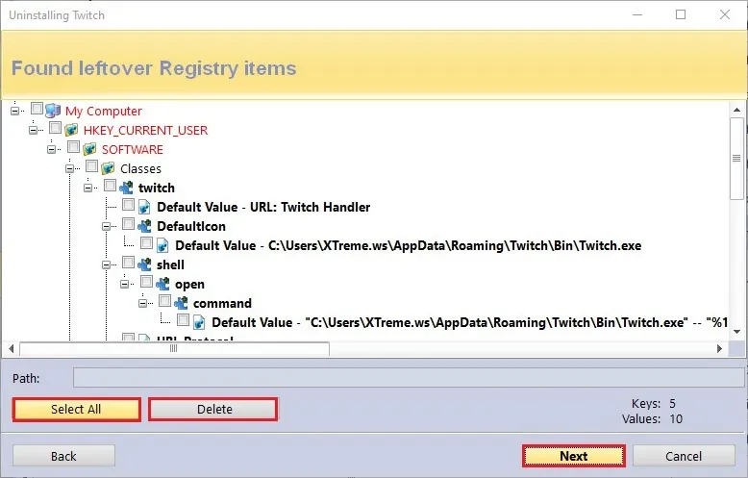Click the HKEY_CURRENT_USER registry hive icon

[71, 130]
